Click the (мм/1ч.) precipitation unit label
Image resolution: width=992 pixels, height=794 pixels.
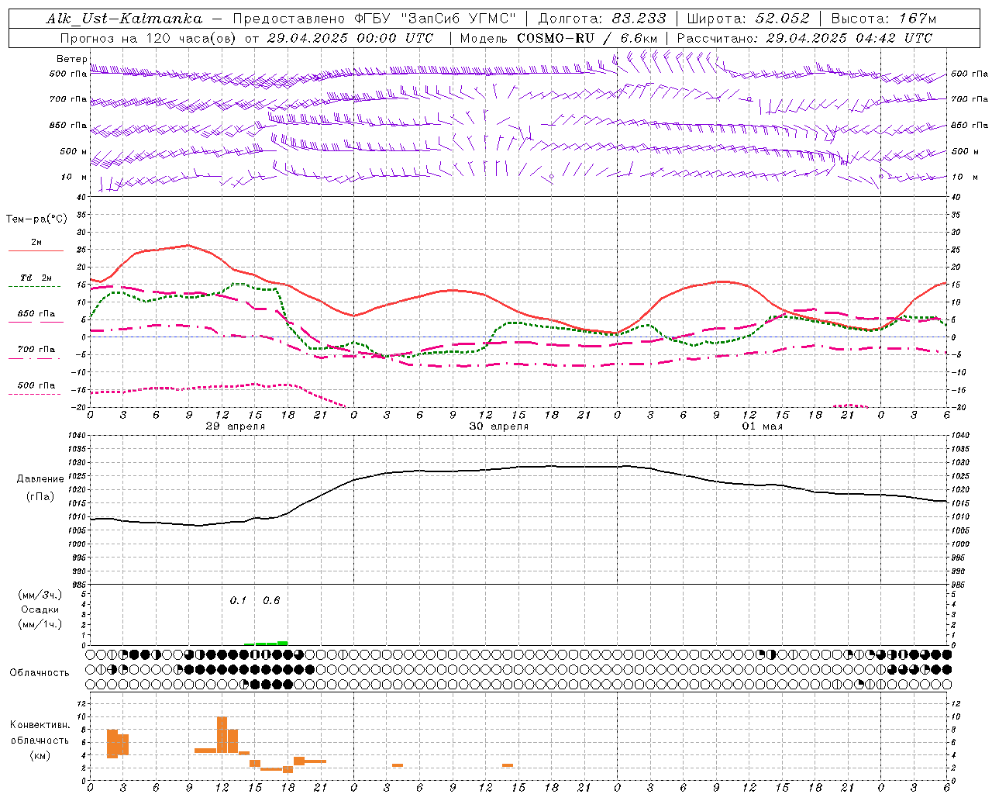pyautogui.click(x=40, y=624)
